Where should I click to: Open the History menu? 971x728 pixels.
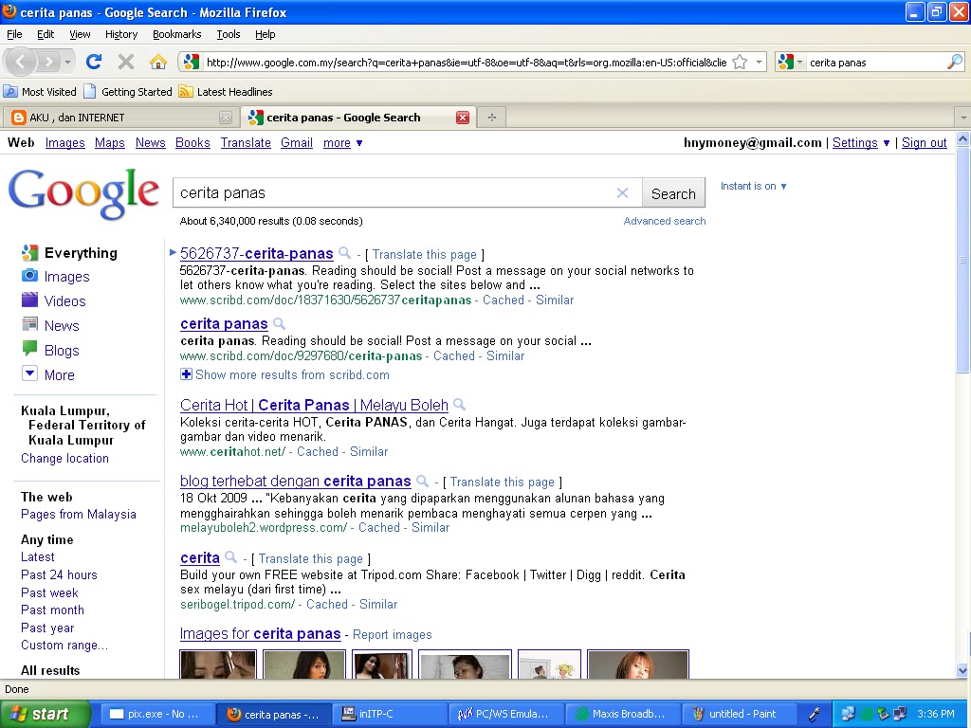[121, 34]
